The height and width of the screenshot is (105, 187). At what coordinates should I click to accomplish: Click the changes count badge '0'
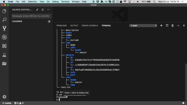click(x=49, y=21)
